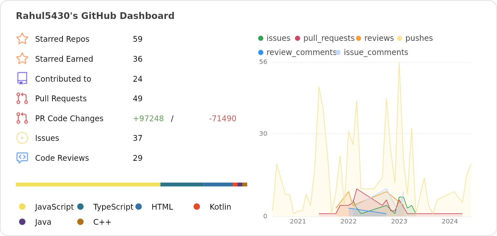Click the Pull Requests value 49
This screenshot has width=497, height=236.
[x=138, y=99]
